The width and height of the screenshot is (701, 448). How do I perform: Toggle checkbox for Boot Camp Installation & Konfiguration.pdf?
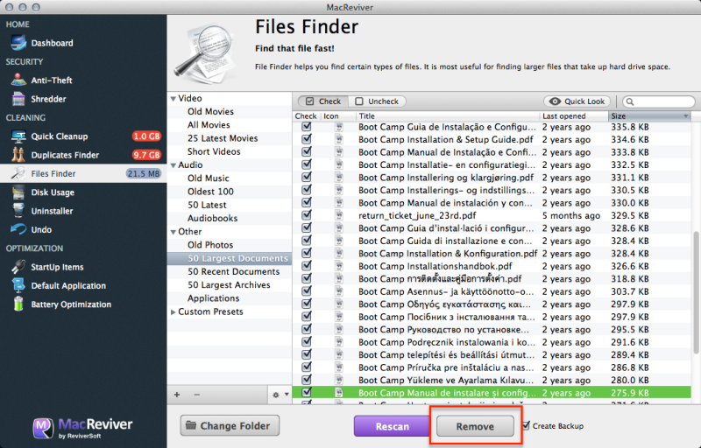point(306,253)
